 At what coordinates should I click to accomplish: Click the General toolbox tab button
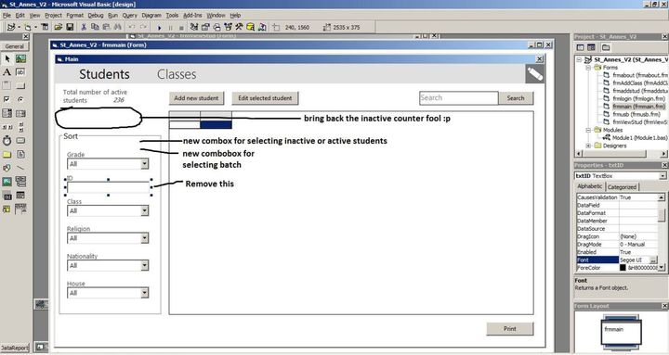tap(15, 46)
